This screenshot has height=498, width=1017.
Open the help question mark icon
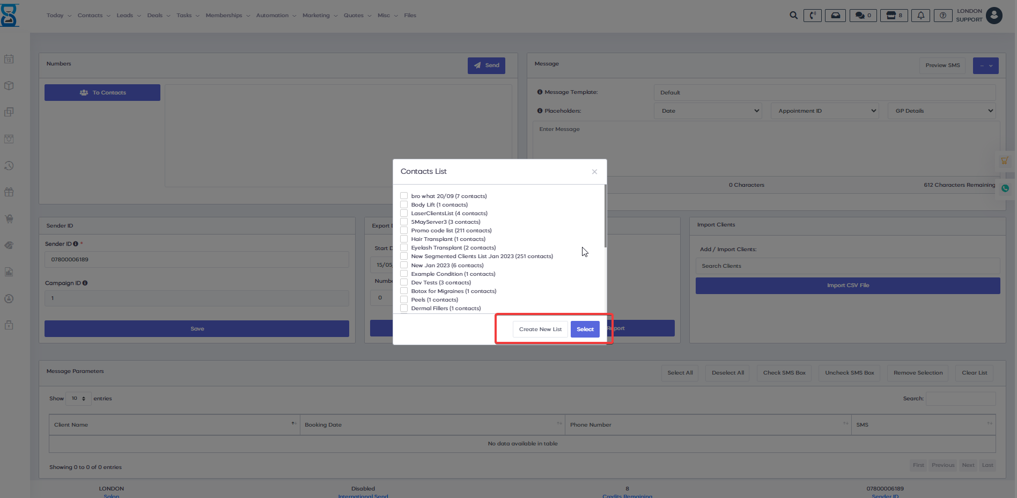[x=942, y=16]
